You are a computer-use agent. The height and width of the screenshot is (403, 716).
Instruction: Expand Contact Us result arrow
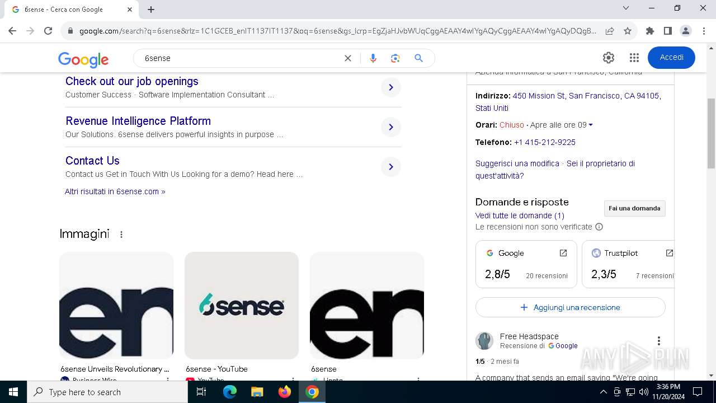click(x=391, y=167)
